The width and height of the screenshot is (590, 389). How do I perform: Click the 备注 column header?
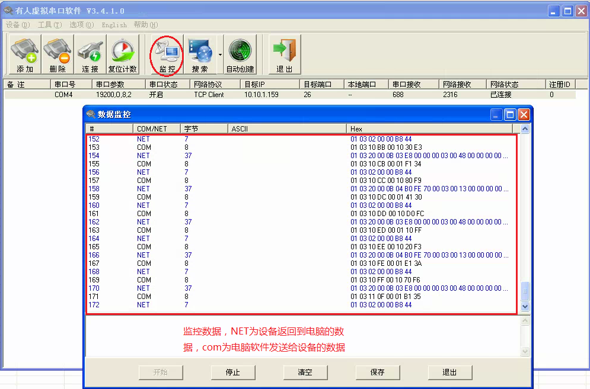pos(27,84)
